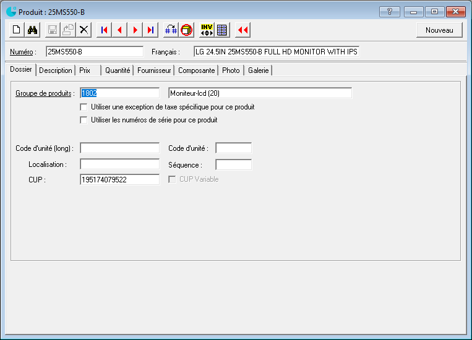472x340 pixels.
Task: Click the Code d'unité (long) field
Action: (120, 148)
